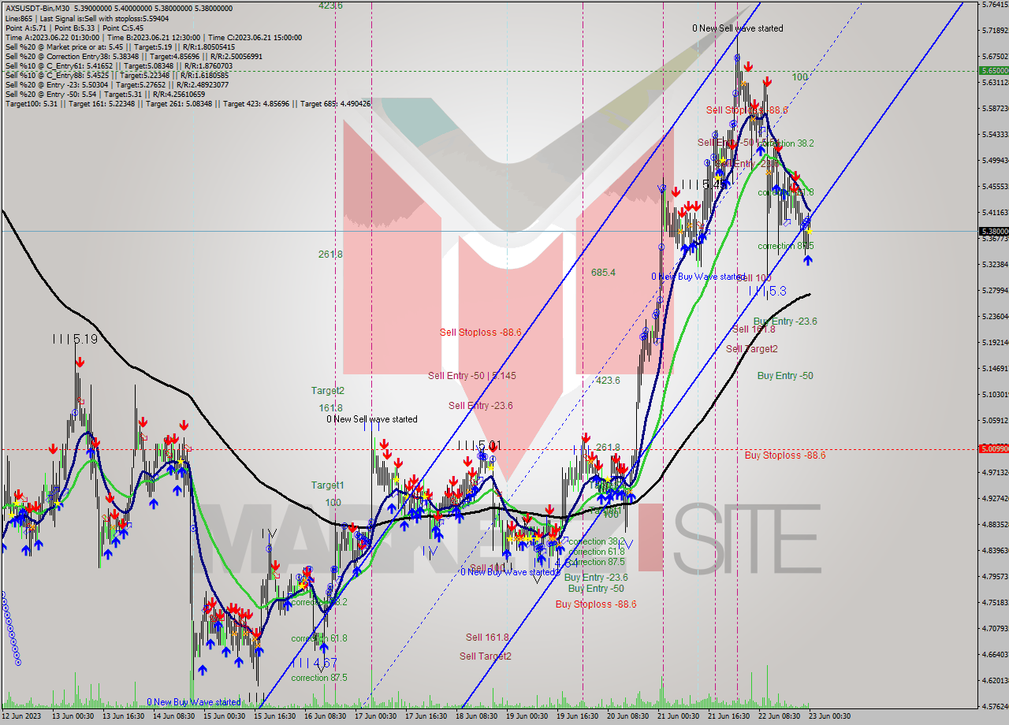Click the 'Sell Entry -50 | 5.145' label
1009x725 pixels.
(x=472, y=376)
